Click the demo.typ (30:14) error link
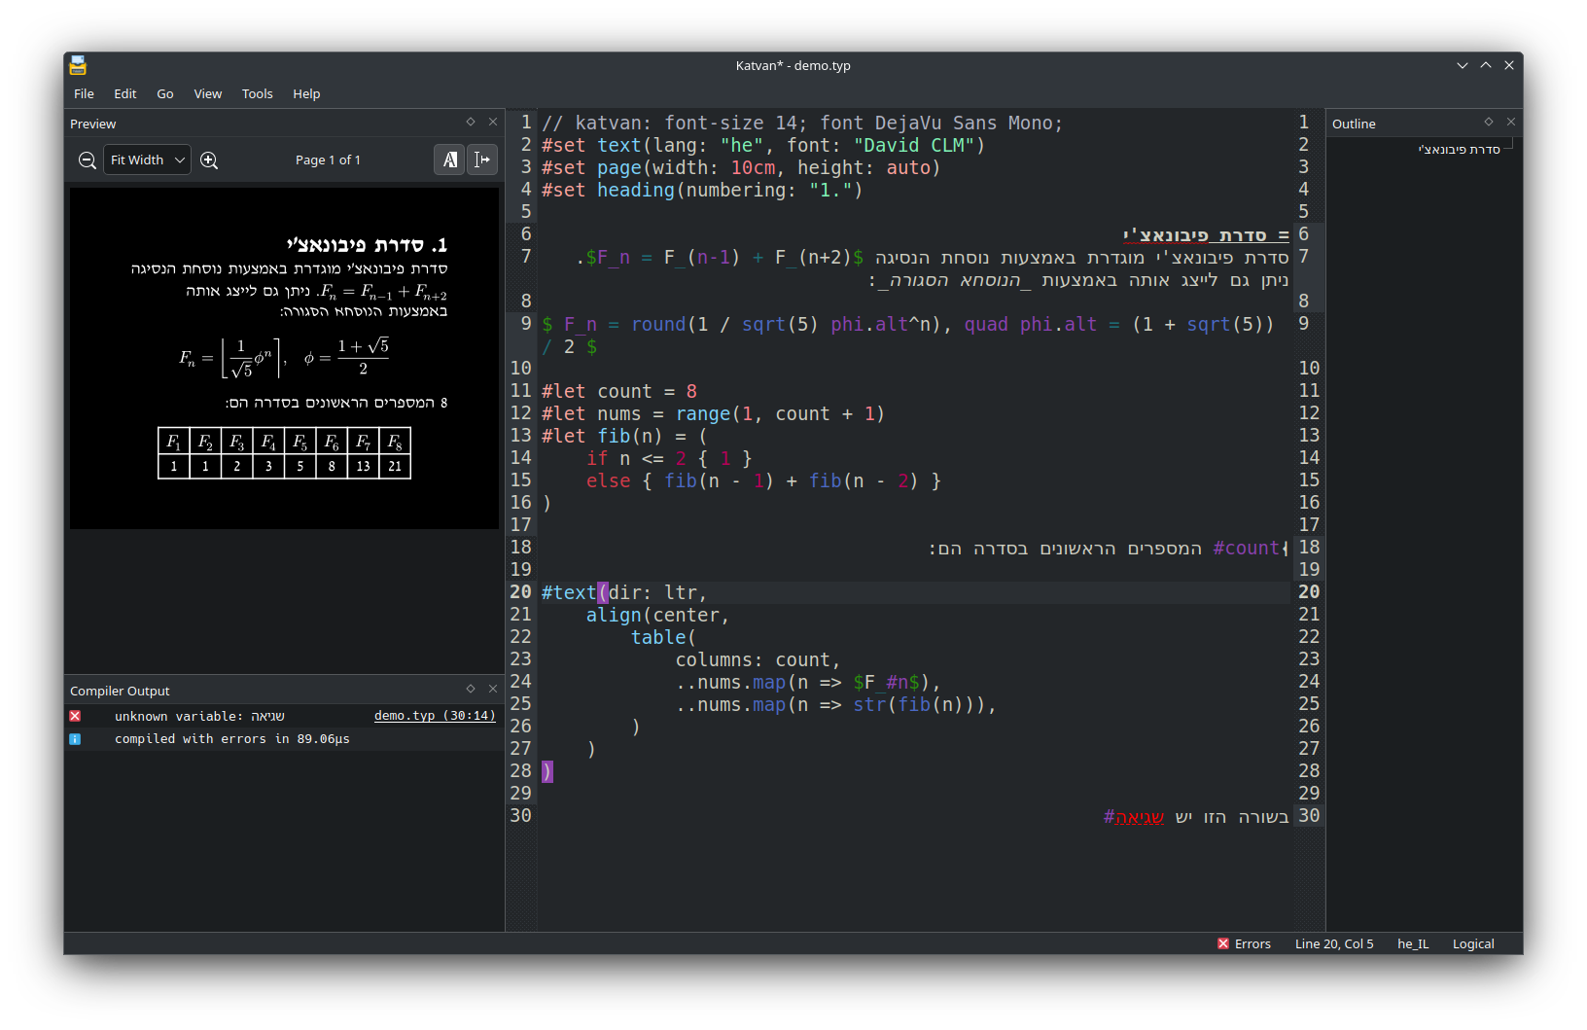The height and width of the screenshot is (1030, 1587). pyautogui.click(x=435, y=716)
